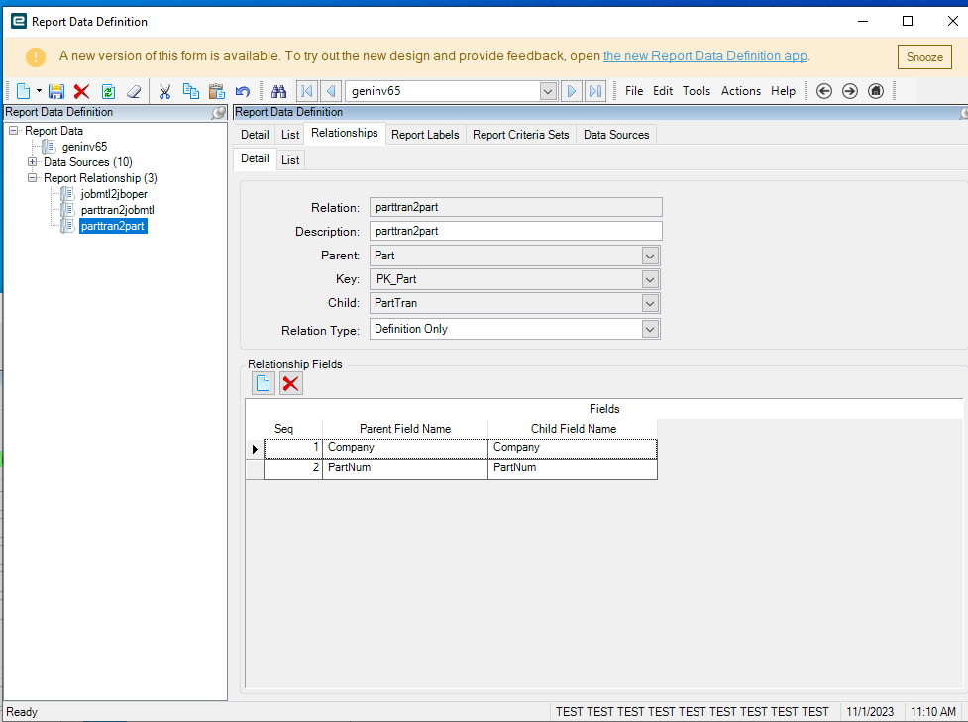Viewport: 968px width, 722px height.
Task: Add a new relationship field row
Action: pos(264,384)
